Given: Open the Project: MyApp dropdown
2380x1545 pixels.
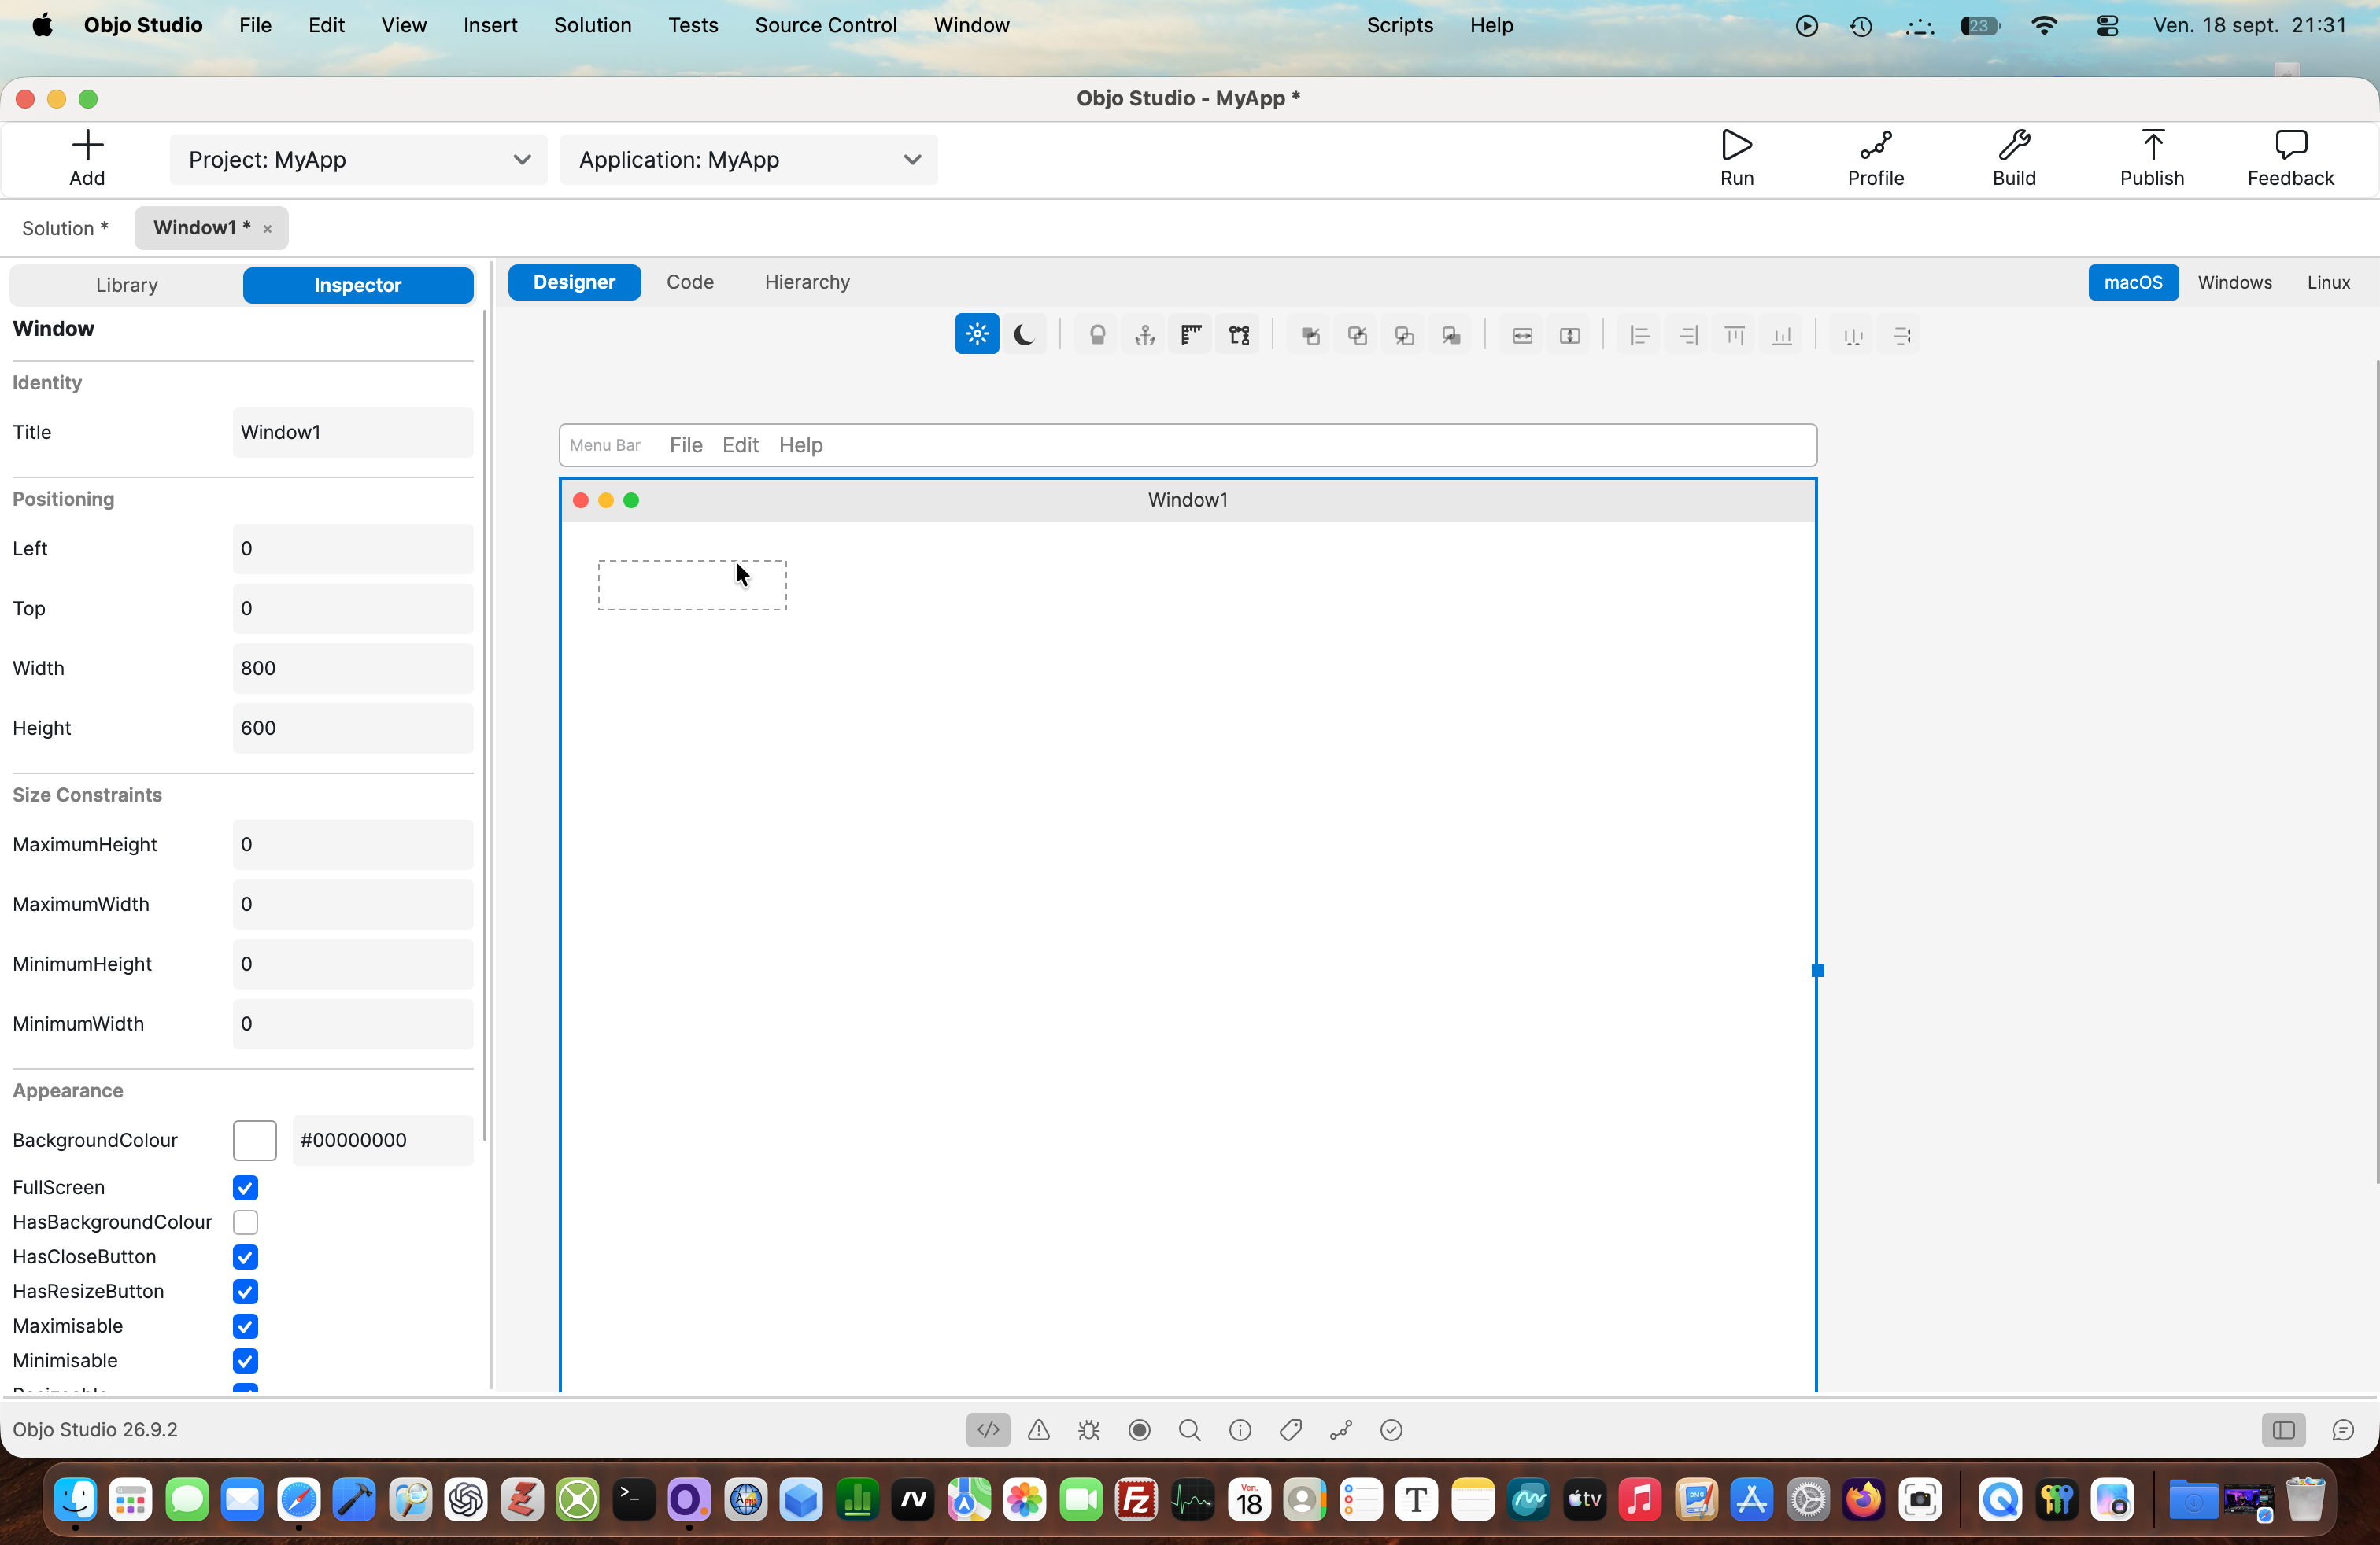Looking at the screenshot, I should click(358, 160).
